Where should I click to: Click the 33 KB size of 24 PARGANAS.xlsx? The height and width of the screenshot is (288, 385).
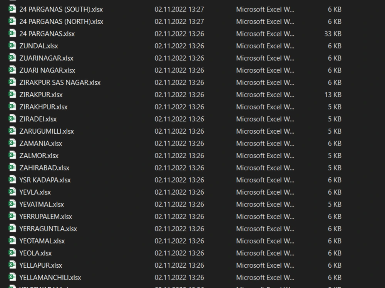pyautogui.click(x=333, y=34)
